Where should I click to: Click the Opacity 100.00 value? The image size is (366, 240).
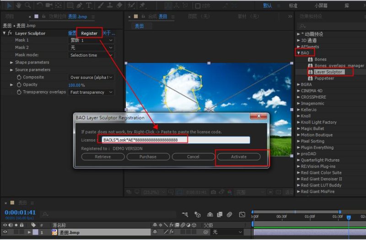coord(75,85)
